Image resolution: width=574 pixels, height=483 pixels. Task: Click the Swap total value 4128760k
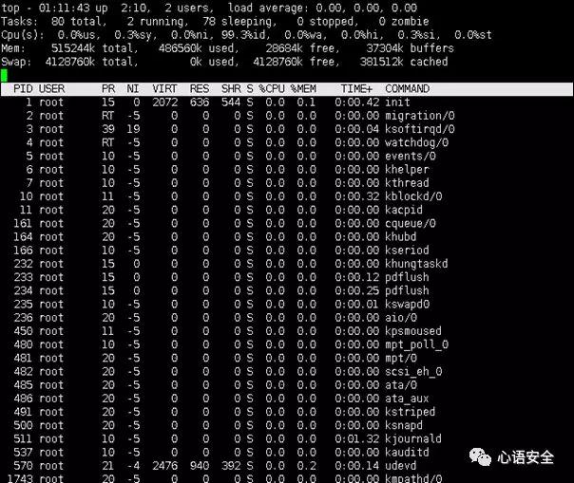coord(70,62)
